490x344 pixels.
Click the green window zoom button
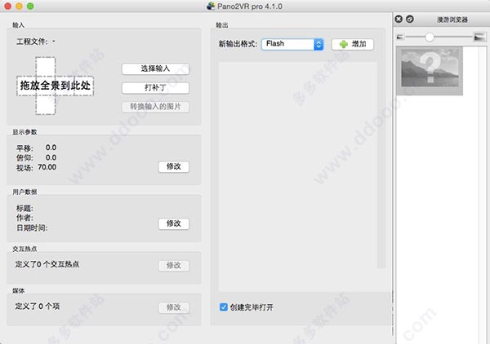click(30, 7)
